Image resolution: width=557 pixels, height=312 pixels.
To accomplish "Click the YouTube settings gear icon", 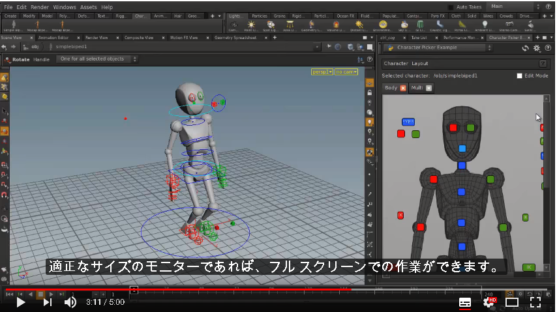I will 489,302.
